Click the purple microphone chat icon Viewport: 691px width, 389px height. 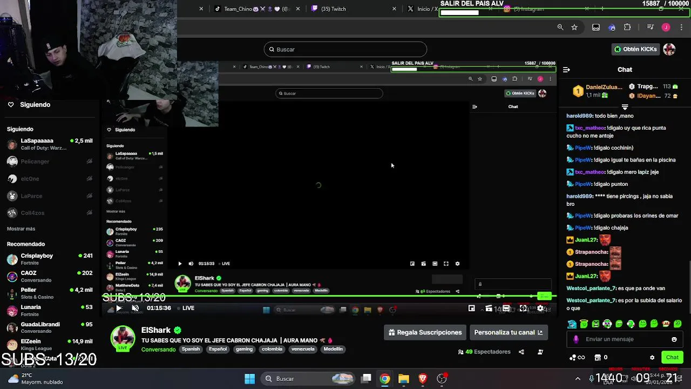pyautogui.click(x=576, y=339)
